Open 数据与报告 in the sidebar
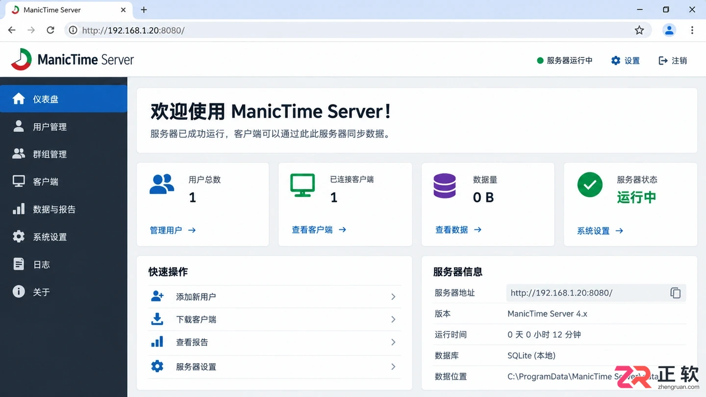Viewport: 706px width, 397px height. 64,209
